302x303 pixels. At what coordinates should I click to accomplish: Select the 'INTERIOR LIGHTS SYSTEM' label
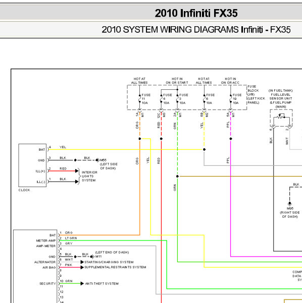[x=89, y=176]
